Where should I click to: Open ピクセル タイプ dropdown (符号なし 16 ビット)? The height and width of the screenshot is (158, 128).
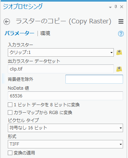point(65,128)
